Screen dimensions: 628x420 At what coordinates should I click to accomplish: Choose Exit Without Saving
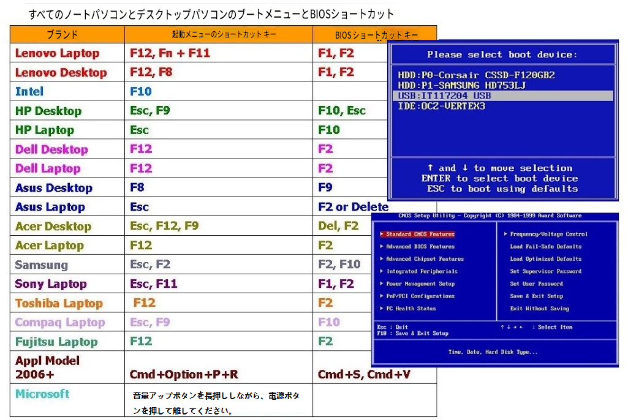tap(540, 309)
